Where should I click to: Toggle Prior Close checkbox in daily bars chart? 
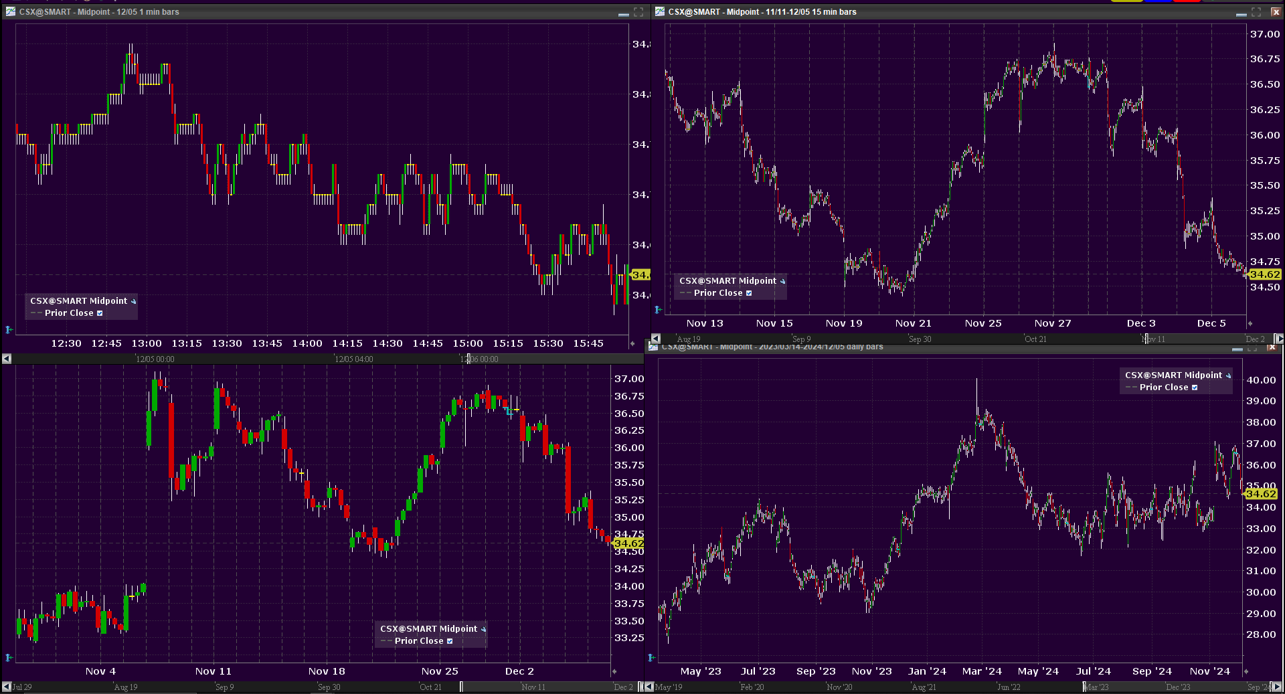(1195, 387)
